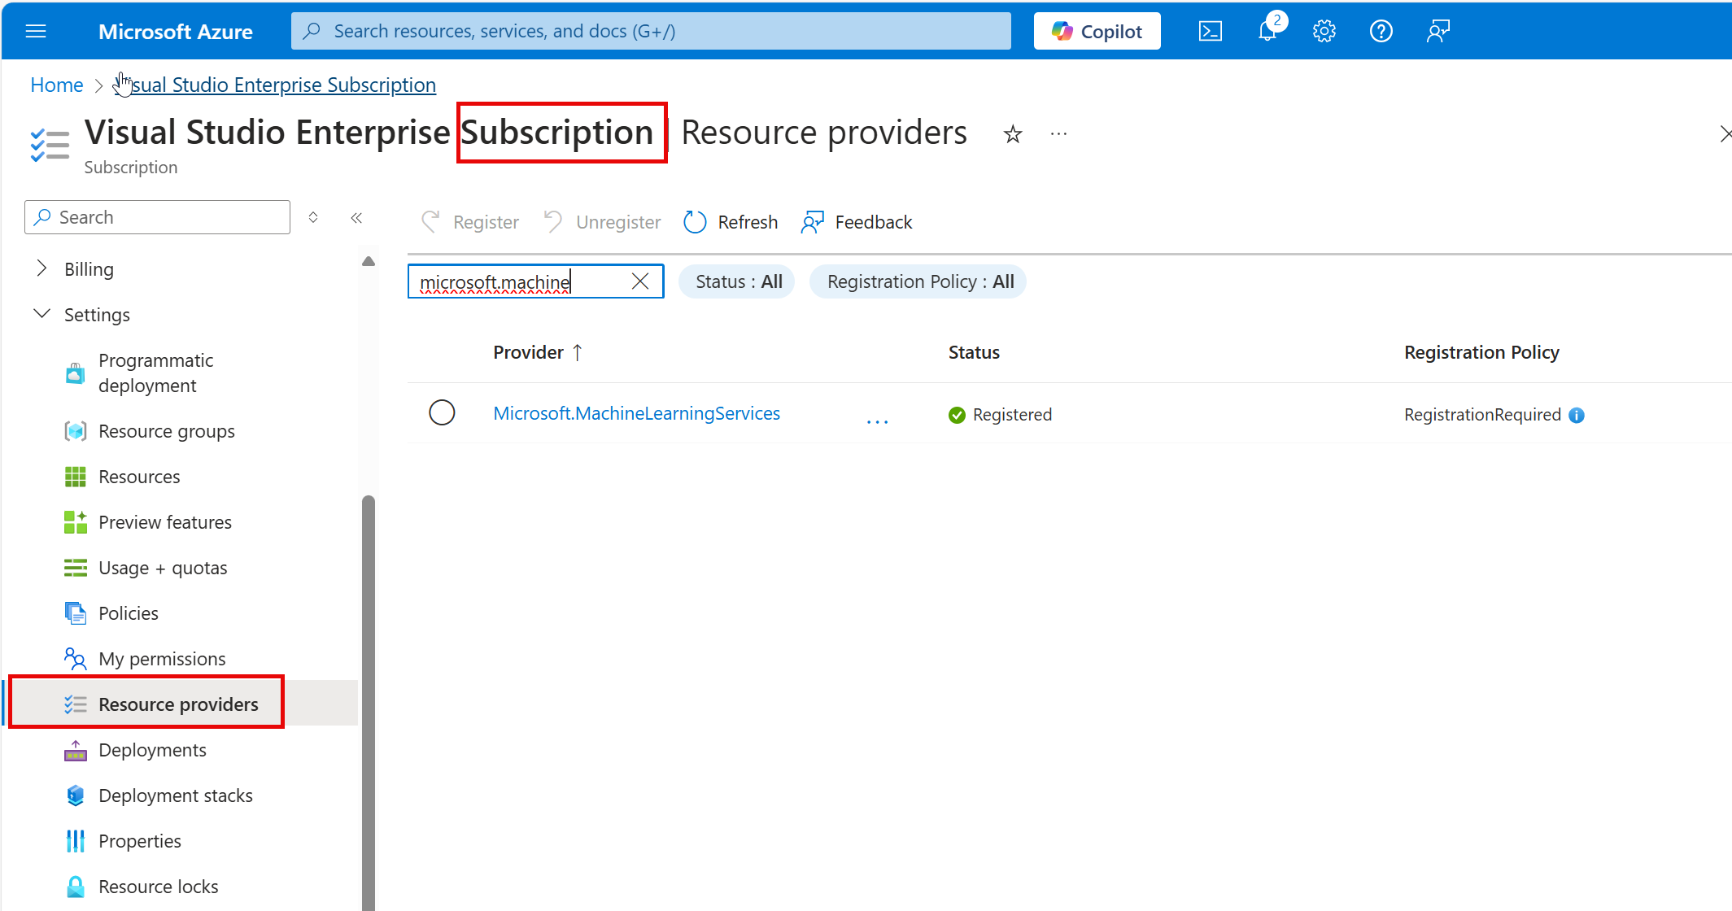Image resolution: width=1732 pixels, height=911 pixels.
Task: Open notifications bell
Action: [1267, 31]
